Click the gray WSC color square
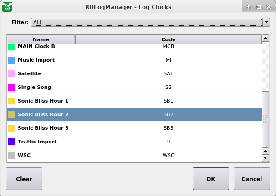 point(11,155)
